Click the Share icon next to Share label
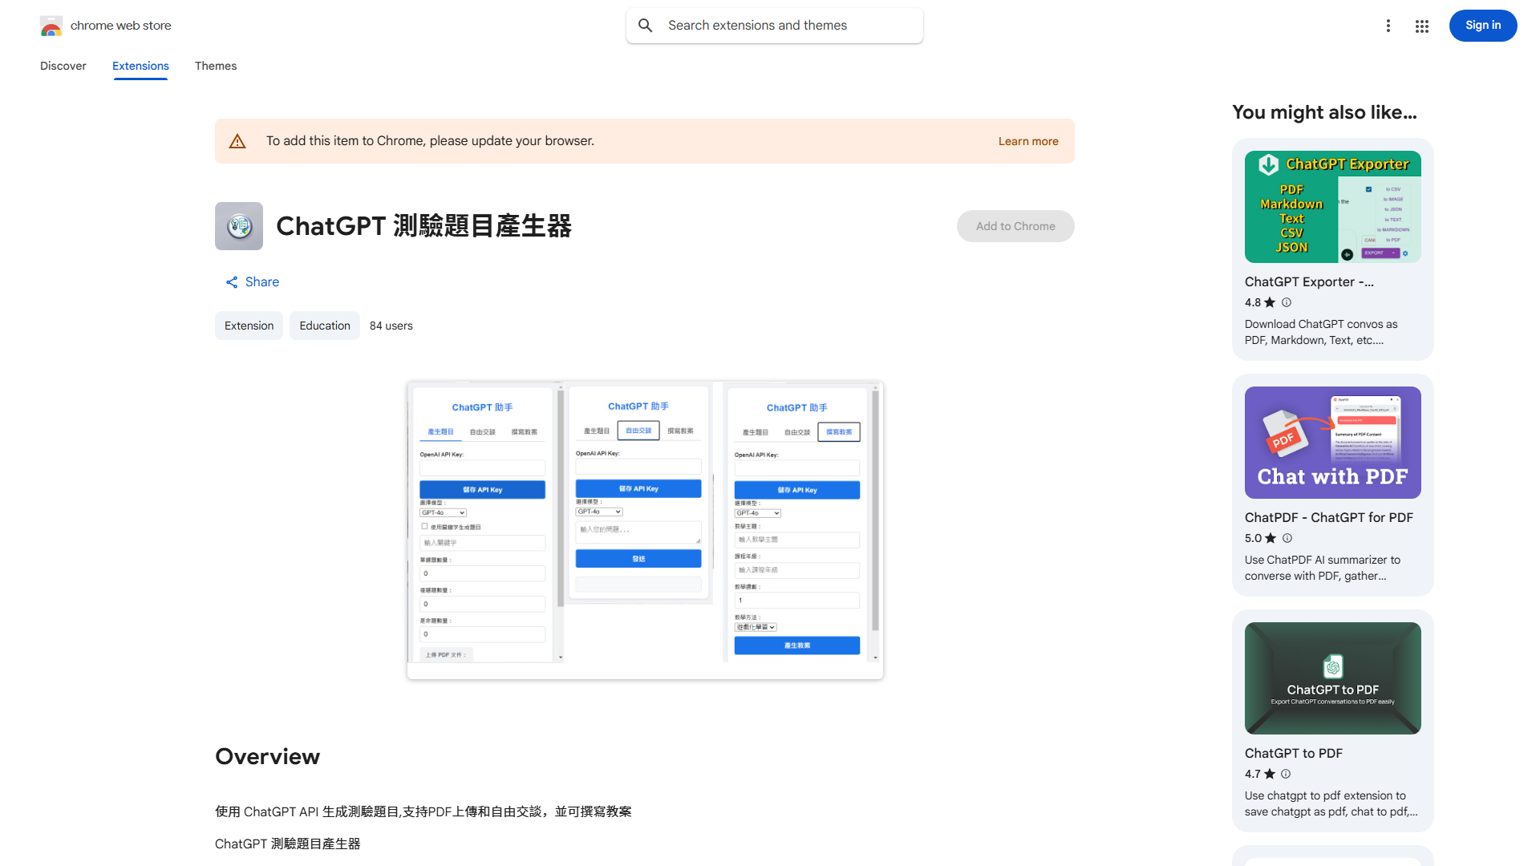 point(231,281)
